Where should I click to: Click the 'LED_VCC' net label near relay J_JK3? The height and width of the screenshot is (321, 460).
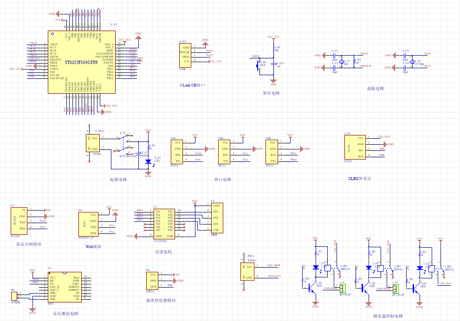tap(445, 283)
